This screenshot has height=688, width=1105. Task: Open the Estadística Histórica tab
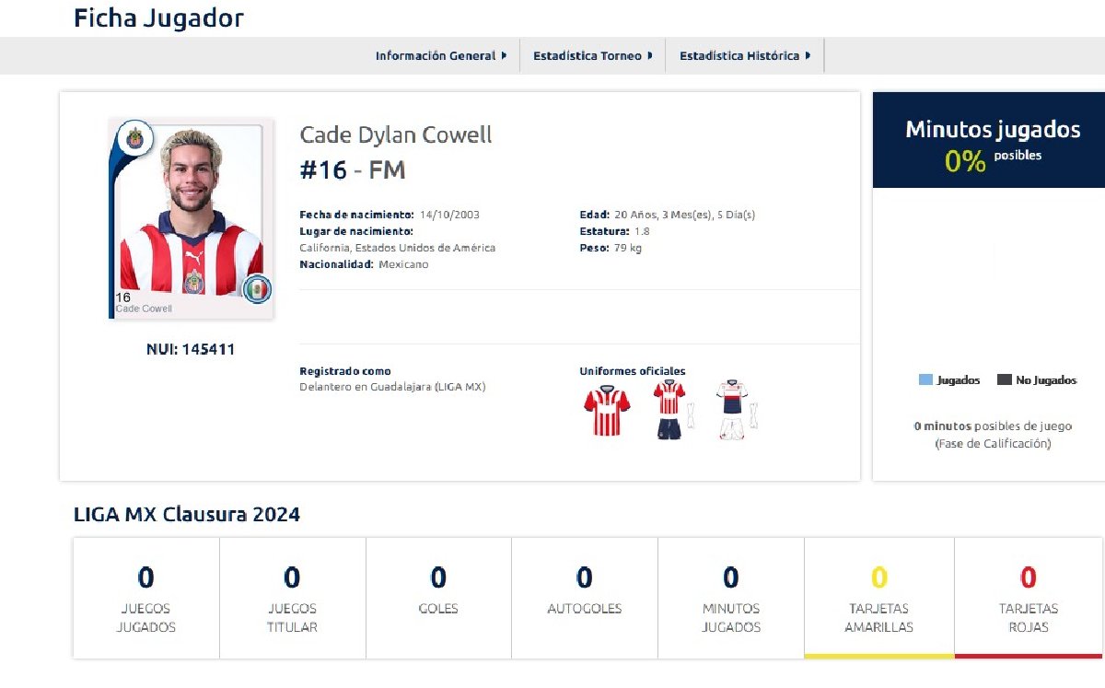pos(745,56)
